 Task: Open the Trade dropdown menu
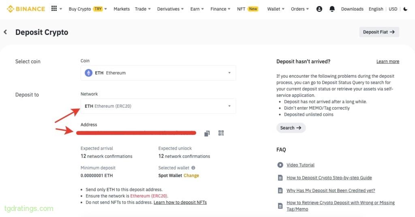click(x=143, y=9)
